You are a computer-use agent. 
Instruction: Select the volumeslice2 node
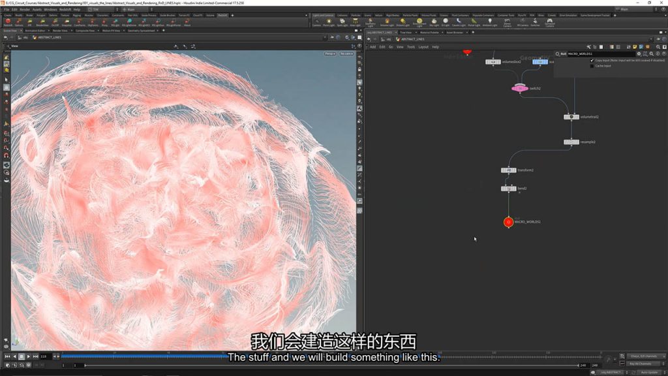pyautogui.click(x=493, y=62)
